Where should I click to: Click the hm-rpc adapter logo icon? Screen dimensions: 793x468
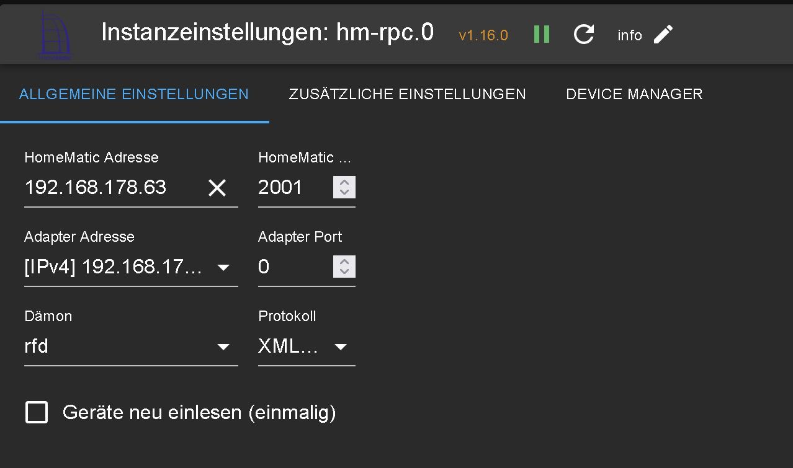coord(55,34)
